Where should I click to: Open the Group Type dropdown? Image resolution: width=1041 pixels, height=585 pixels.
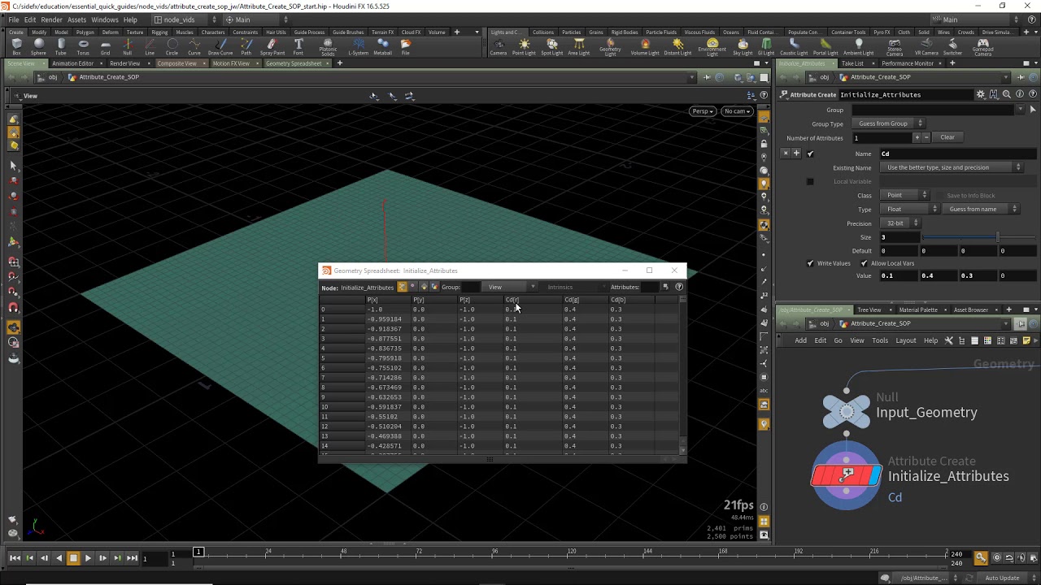pos(890,123)
